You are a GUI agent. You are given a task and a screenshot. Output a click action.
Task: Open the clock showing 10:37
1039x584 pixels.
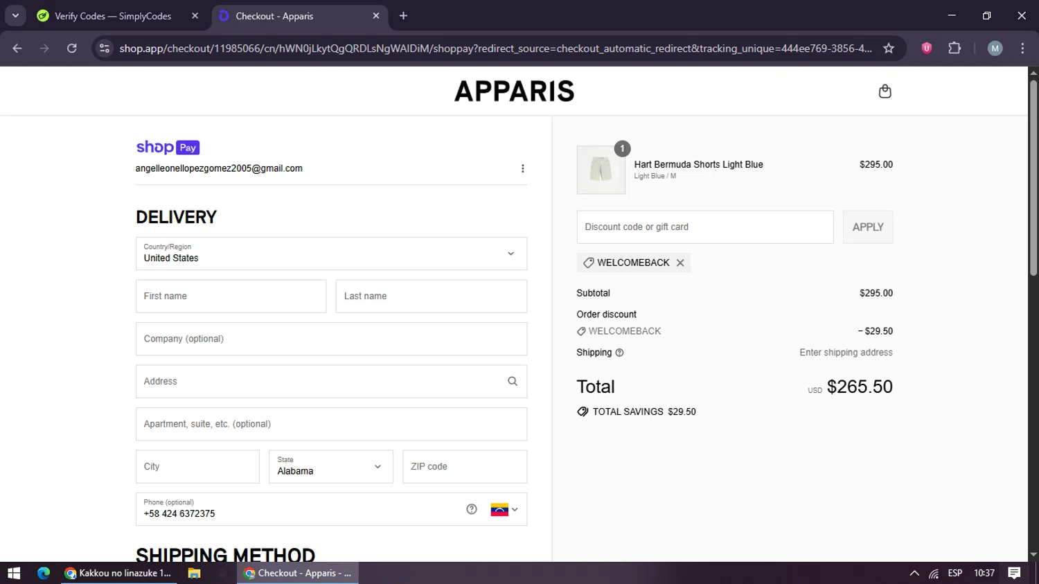click(x=984, y=573)
